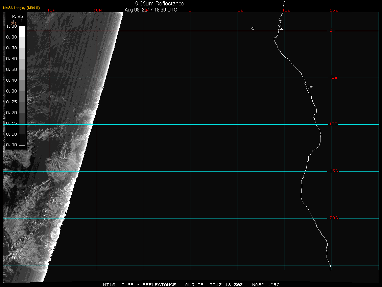Select the 15W longitude label

pos(51,10)
